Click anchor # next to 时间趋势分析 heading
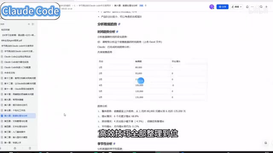The image size is (273, 153). coord(117,32)
